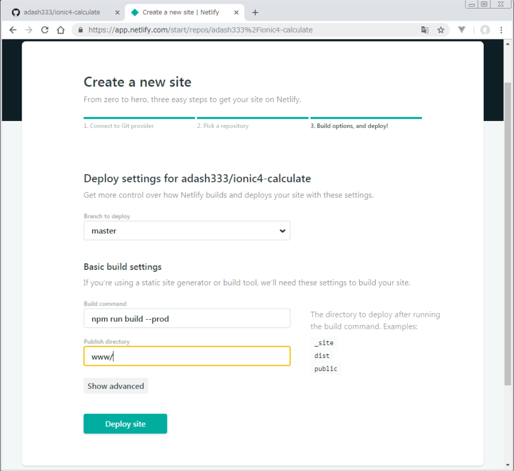Open Chrome's three-dot menu

501,30
